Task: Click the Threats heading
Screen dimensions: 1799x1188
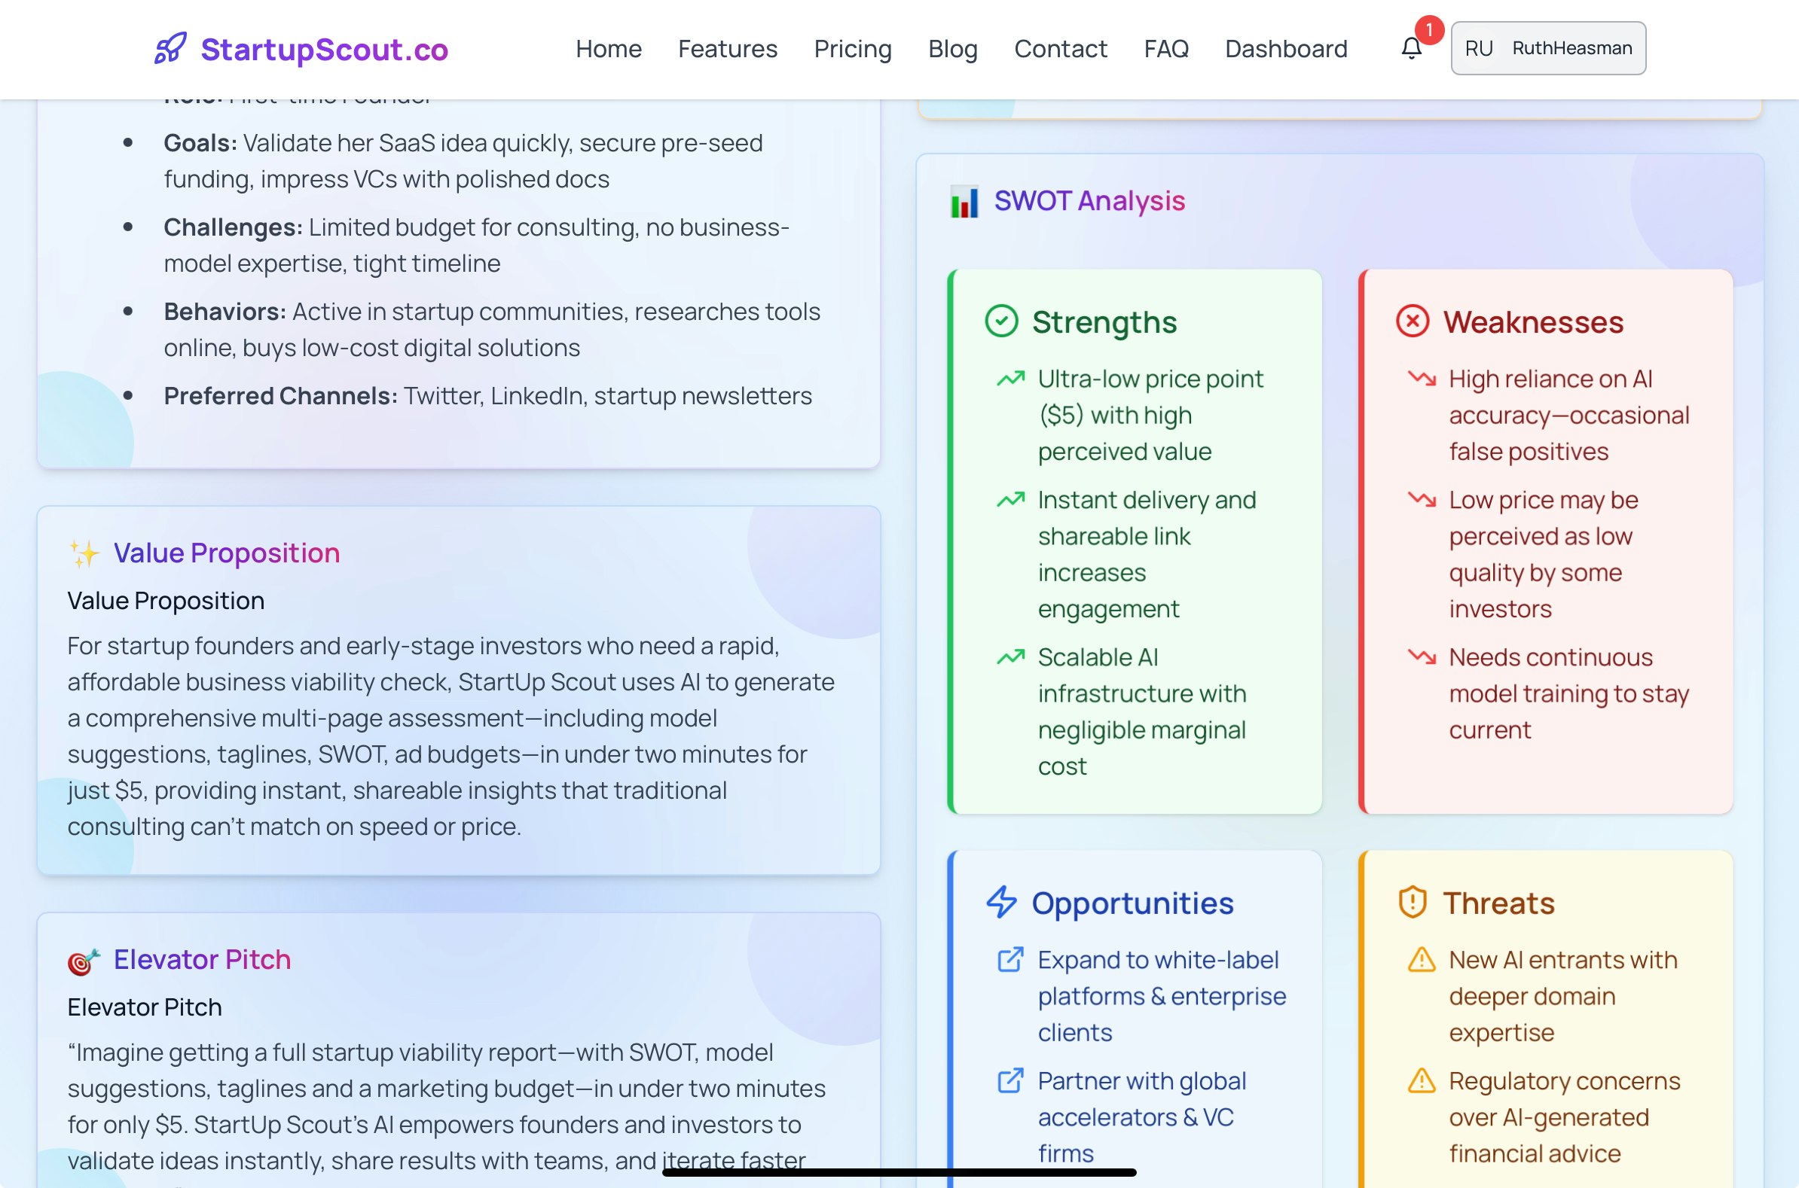Action: tap(1498, 903)
